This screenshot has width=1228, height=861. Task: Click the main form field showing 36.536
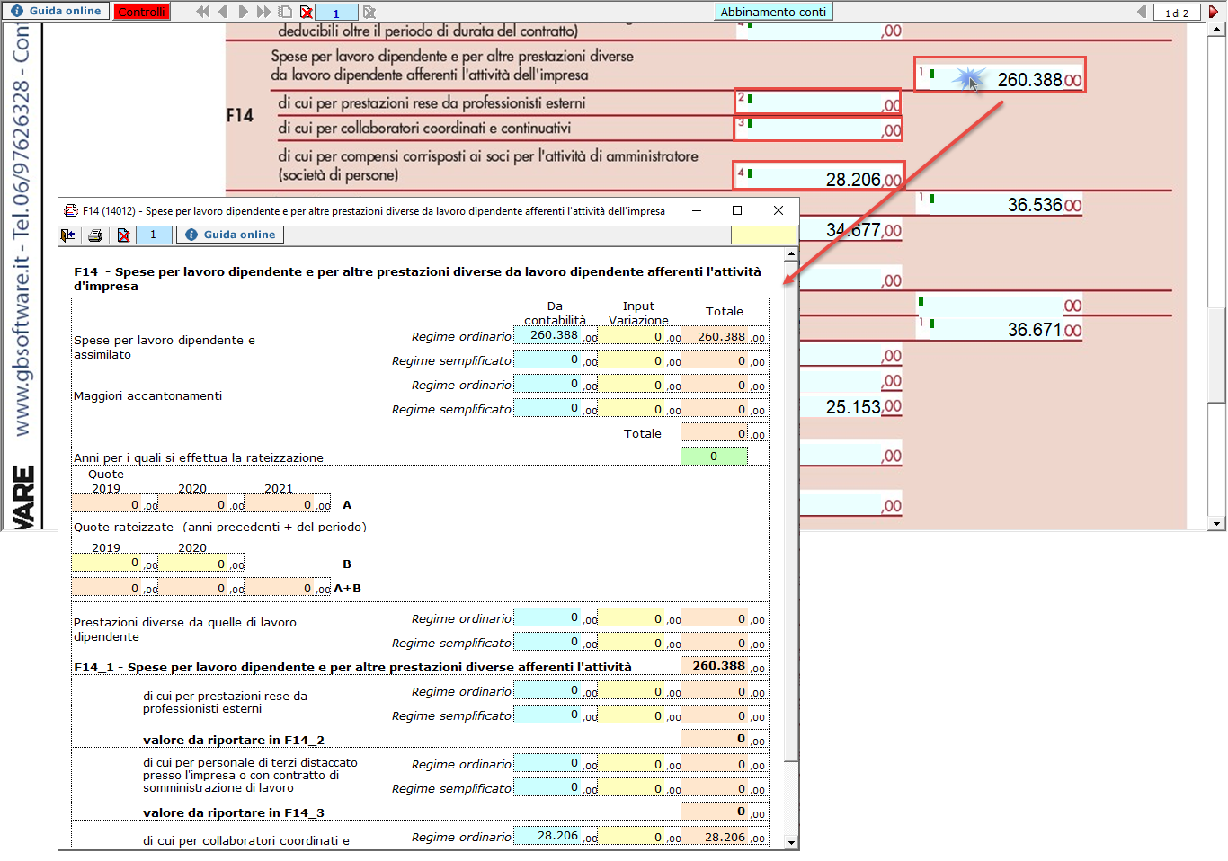999,204
